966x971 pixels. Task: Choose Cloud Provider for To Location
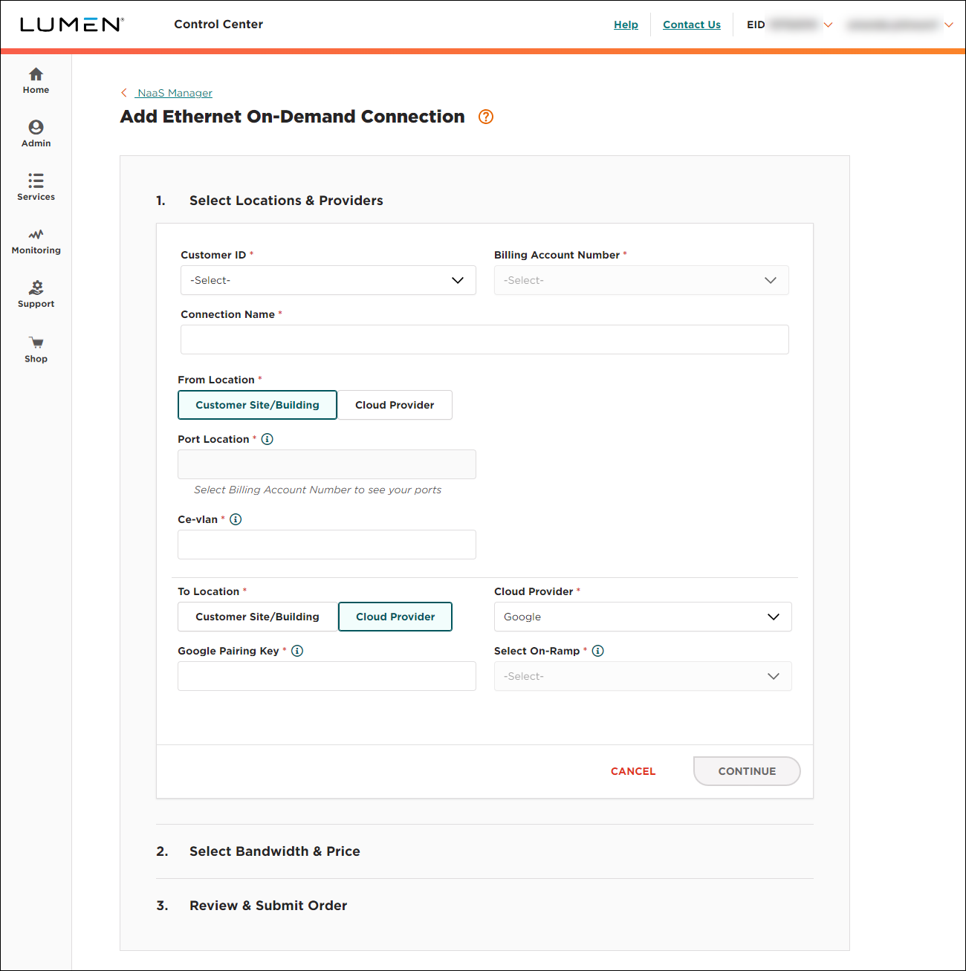(x=395, y=617)
